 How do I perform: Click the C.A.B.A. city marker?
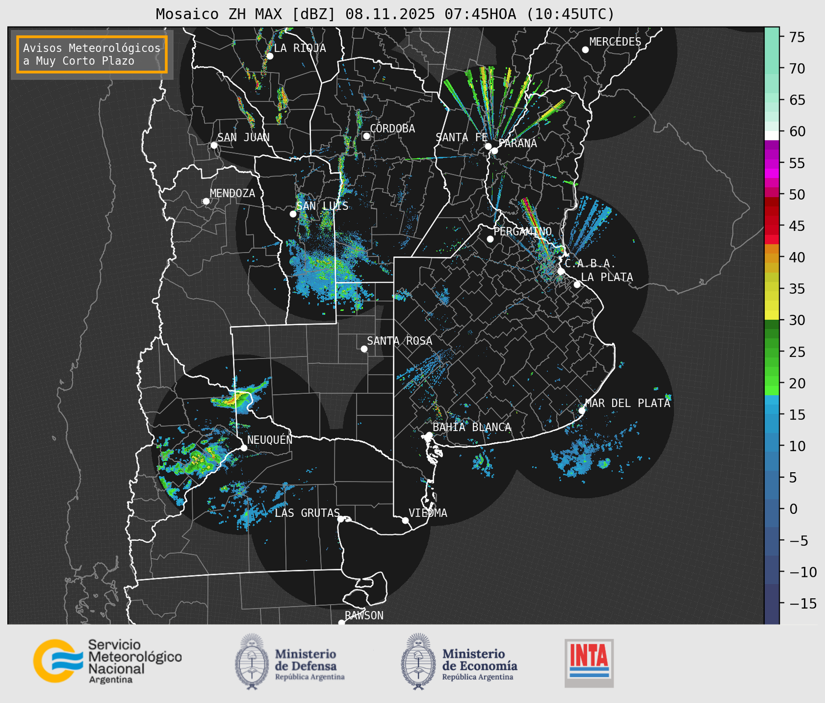tap(561, 271)
